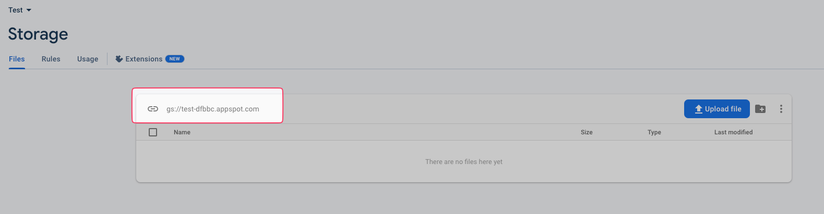
Task: Click the Size column header
Action: [587, 132]
